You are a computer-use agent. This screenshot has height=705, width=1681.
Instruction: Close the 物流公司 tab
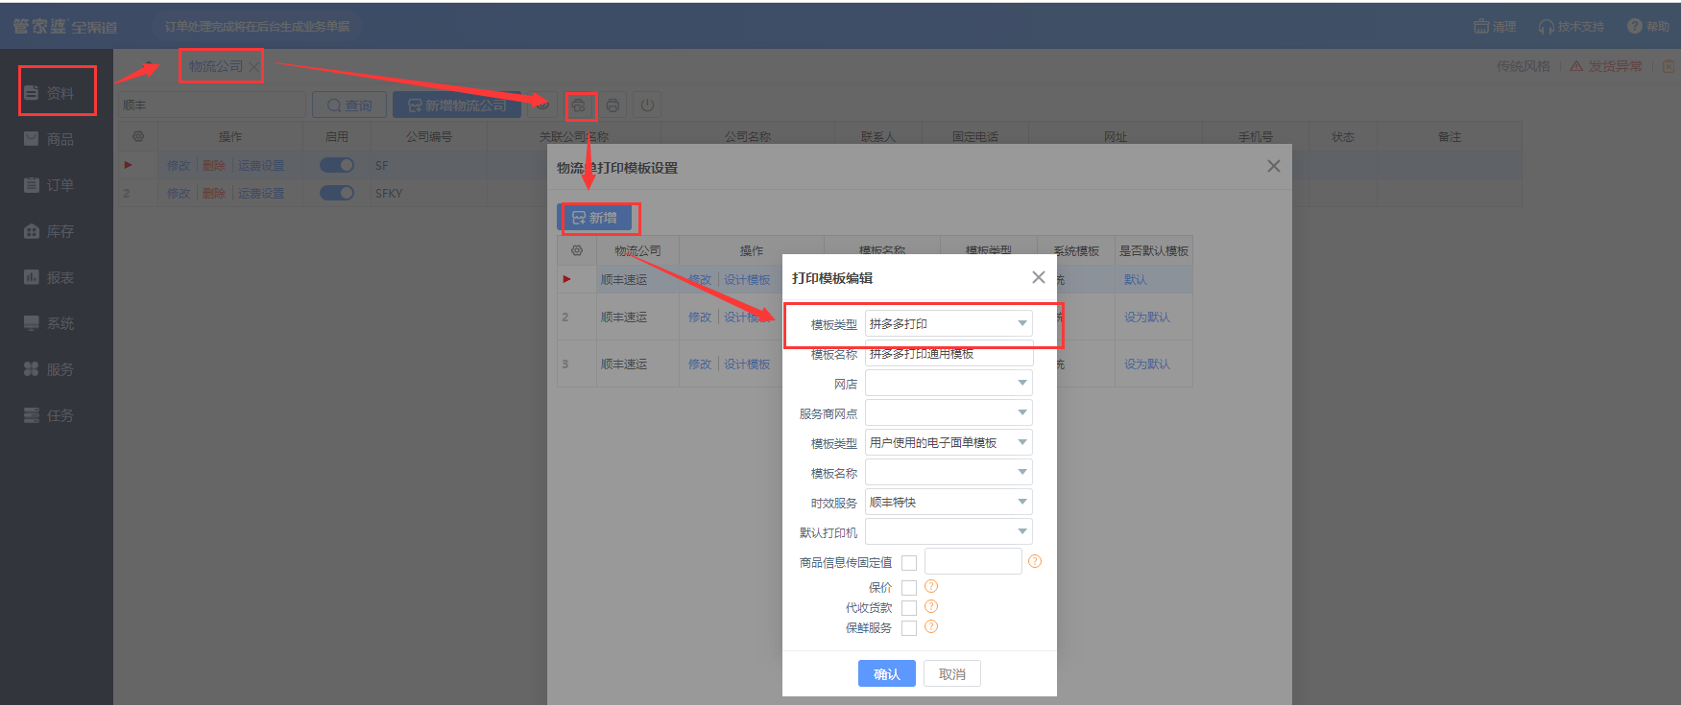point(253,67)
